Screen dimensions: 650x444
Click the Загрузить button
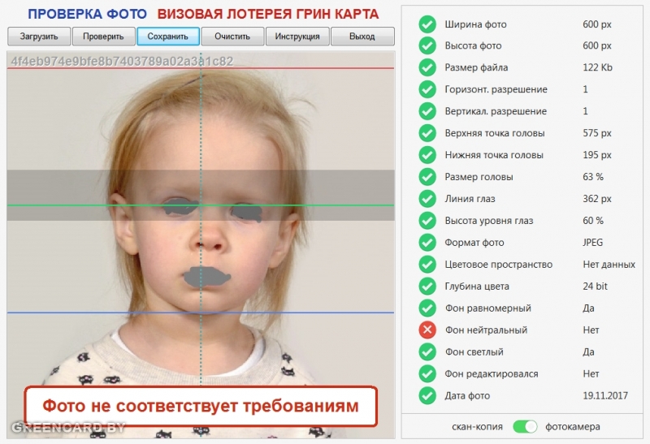39,37
